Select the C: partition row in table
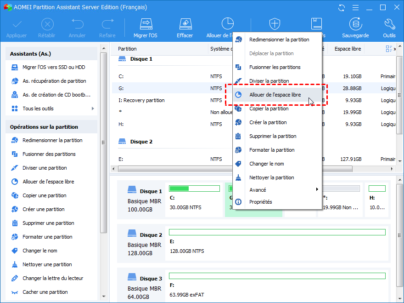The width and height of the screenshot is (404, 303). (254, 76)
